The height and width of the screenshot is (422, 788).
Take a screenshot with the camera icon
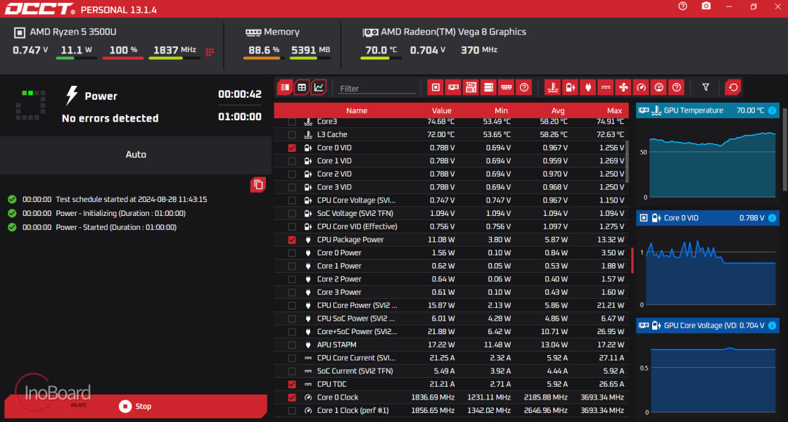coord(706,6)
